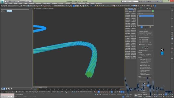Open the Create tab in command panel

(138, 8)
